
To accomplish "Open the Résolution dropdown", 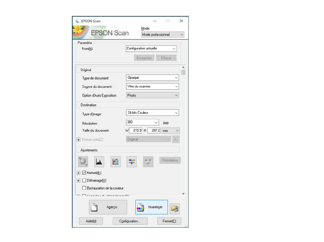I will (x=142, y=122).
